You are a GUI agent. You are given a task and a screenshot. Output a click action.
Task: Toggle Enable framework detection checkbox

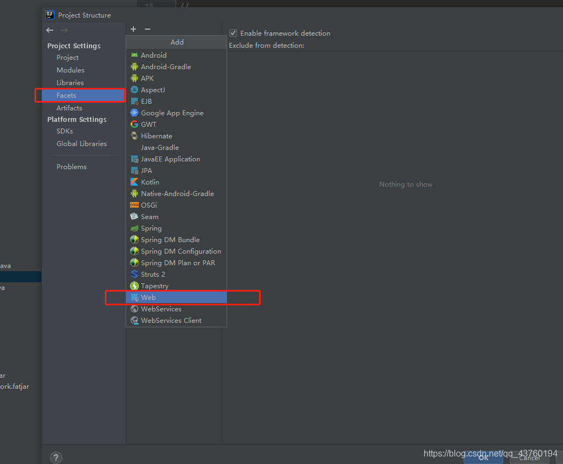(233, 33)
